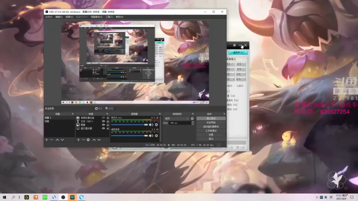Open the 视图(V) menu

[69, 17]
